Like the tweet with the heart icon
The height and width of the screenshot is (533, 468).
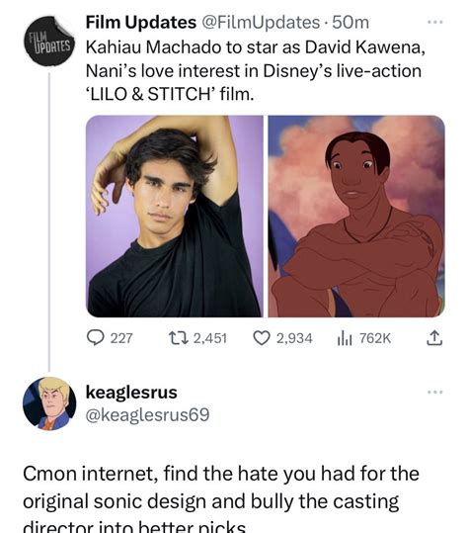click(x=262, y=338)
